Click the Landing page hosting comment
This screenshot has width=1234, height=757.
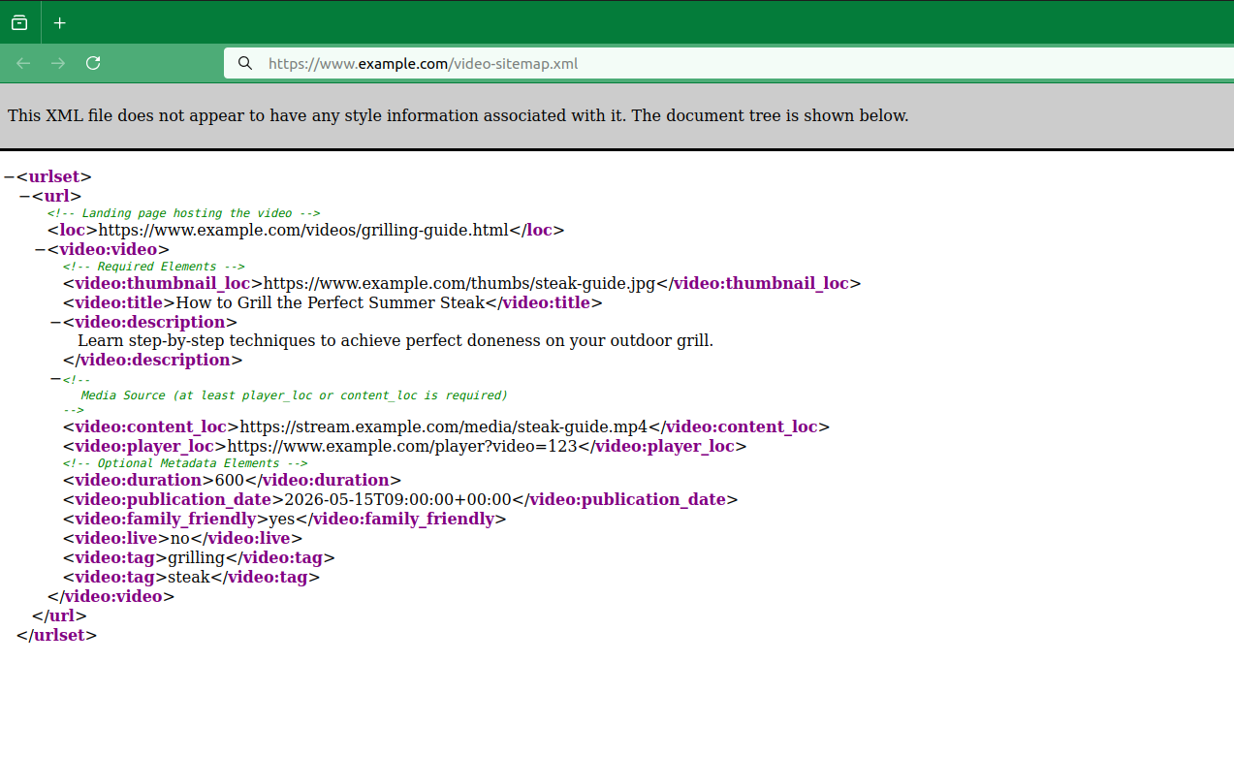pos(183,213)
